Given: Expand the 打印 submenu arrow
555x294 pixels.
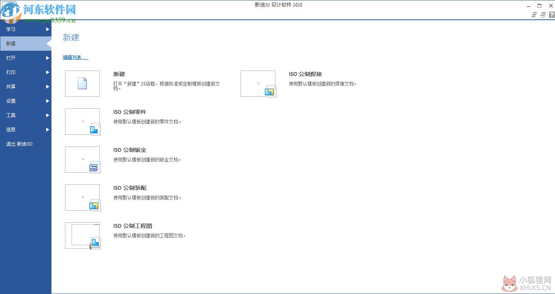Looking at the screenshot, I should (48, 72).
